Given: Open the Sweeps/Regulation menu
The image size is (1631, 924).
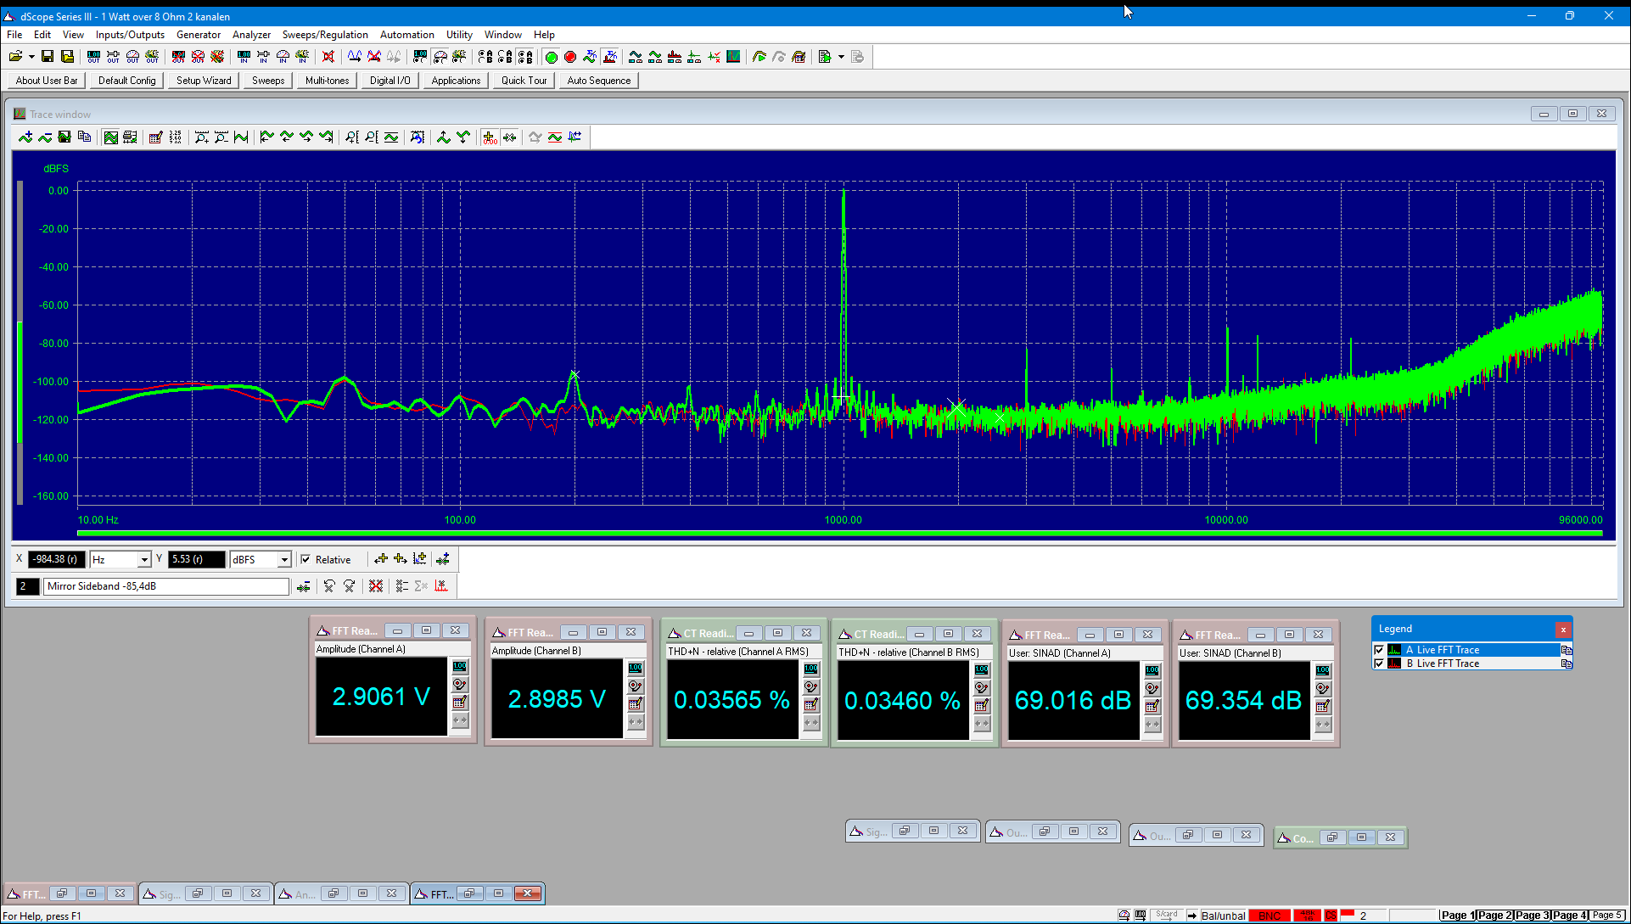Looking at the screenshot, I should click(325, 35).
